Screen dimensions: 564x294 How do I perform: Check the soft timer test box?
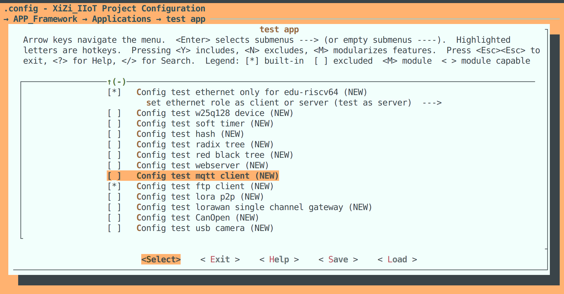click(114, 124)
